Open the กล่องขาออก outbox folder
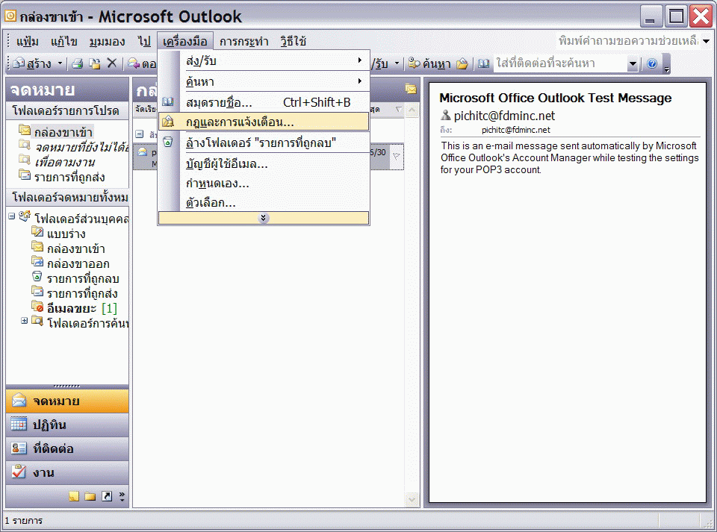The height and width of the screenshot is (532, 717). (x=78, y=263)
